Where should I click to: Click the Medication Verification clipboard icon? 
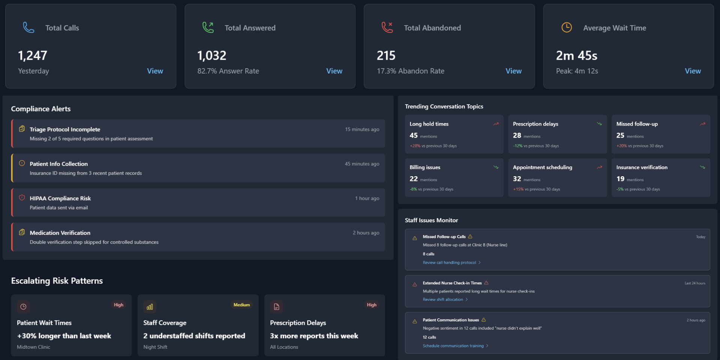coord(22,232)
